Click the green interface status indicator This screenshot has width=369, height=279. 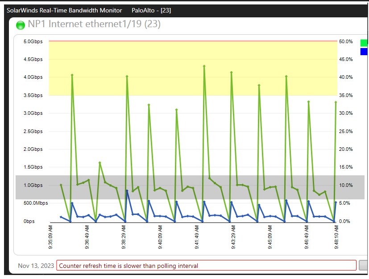(x=21, y=25)
